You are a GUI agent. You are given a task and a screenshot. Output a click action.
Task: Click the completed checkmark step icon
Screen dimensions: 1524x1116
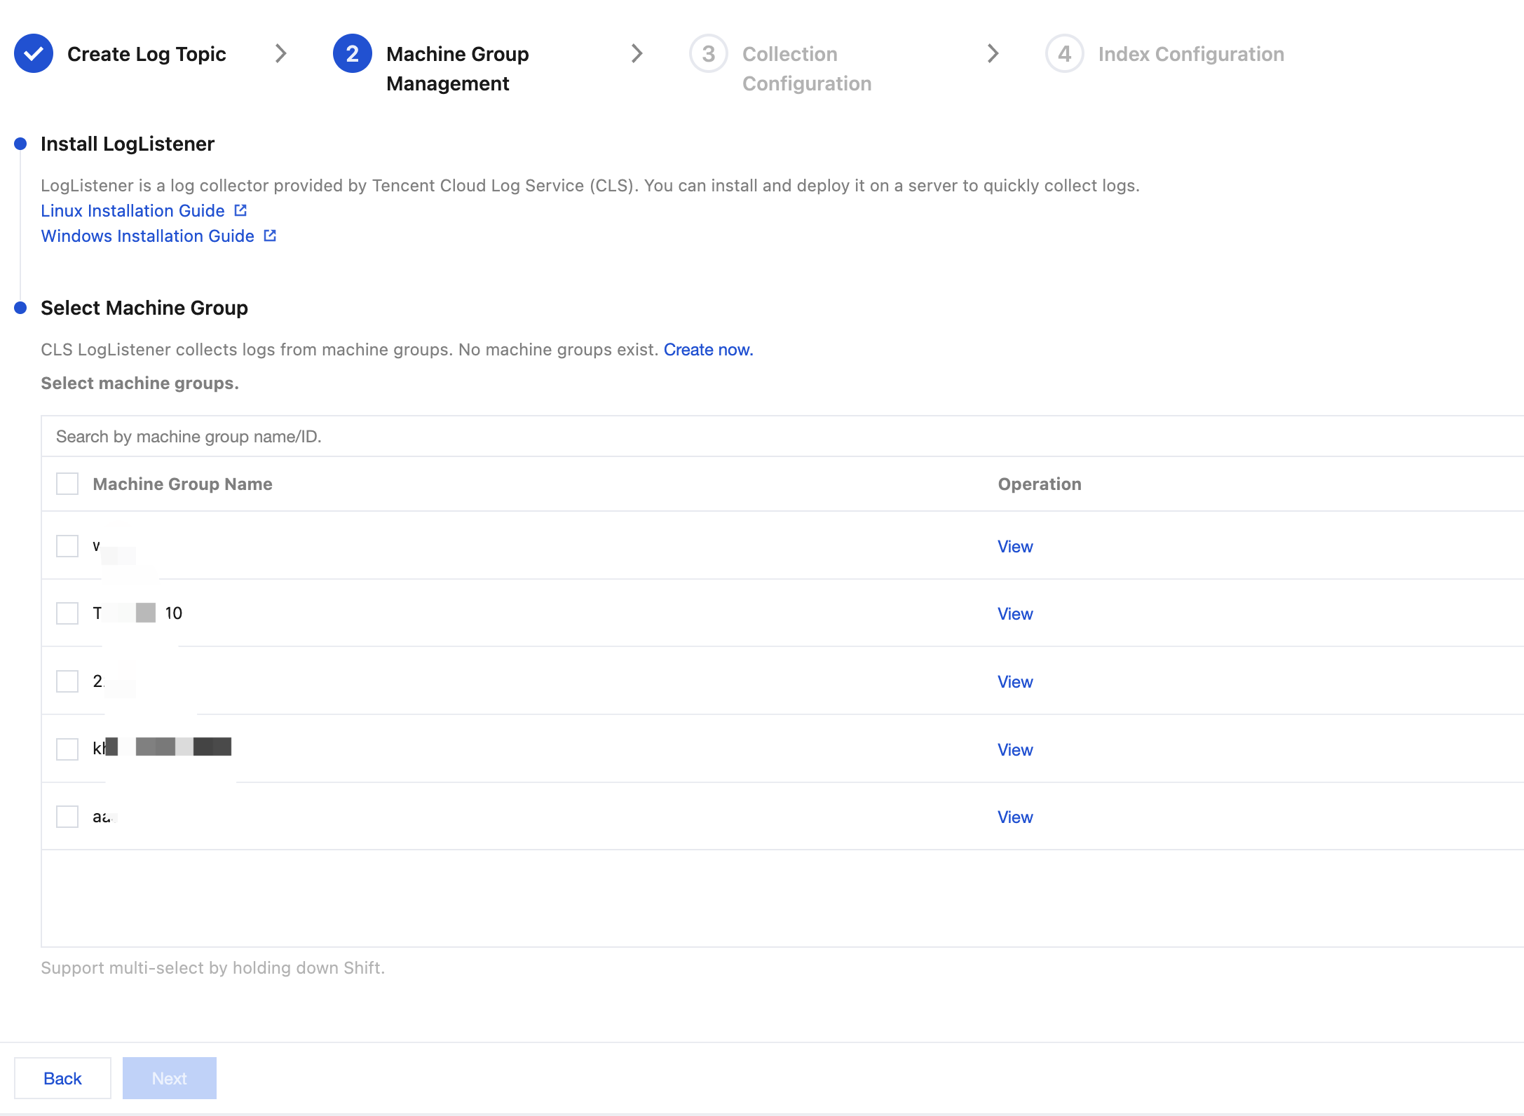click(34, 53)
